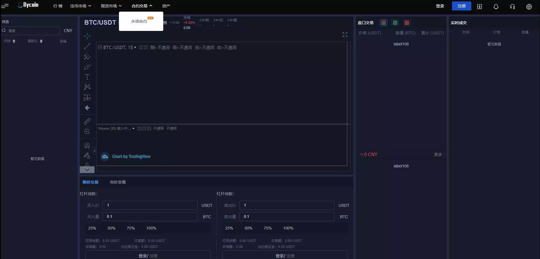Switch order book to buy-only green view

tap(395, 23)
